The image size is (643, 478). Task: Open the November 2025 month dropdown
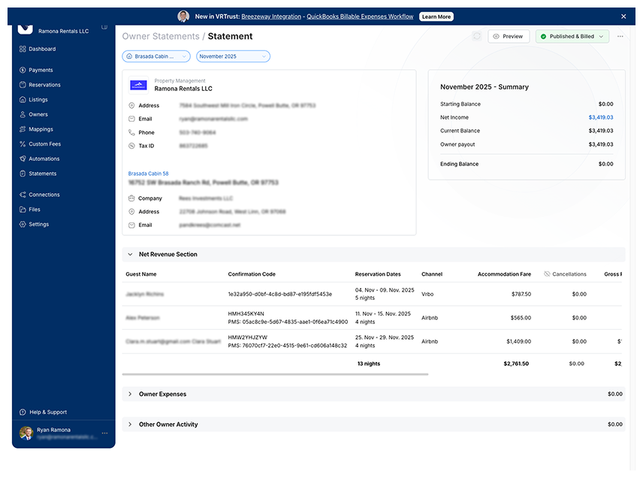coord(233,56)
